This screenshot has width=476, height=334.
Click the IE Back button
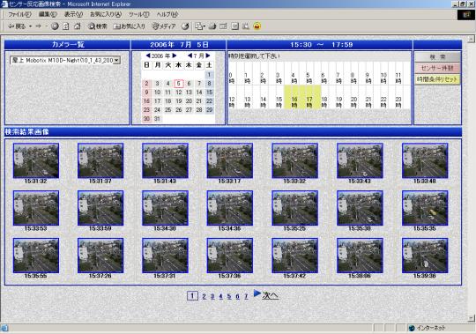click(x=17, y=26)
